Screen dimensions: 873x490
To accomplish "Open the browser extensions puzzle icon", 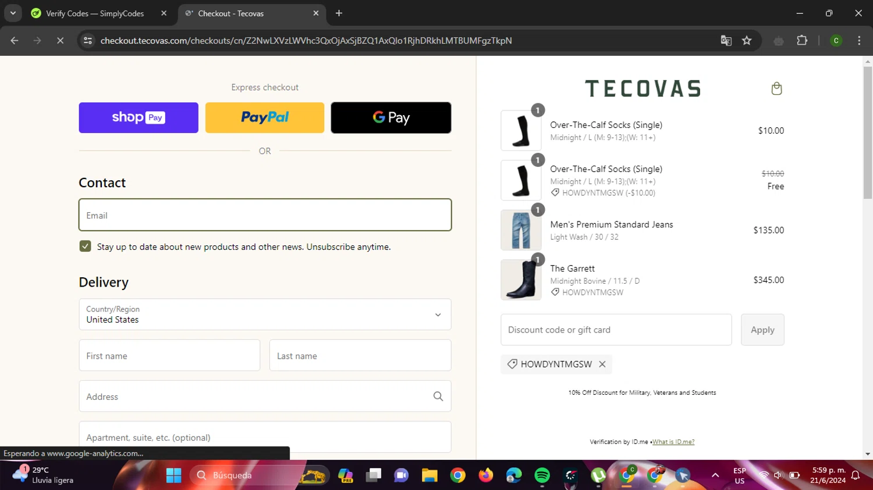I will 802,41.
